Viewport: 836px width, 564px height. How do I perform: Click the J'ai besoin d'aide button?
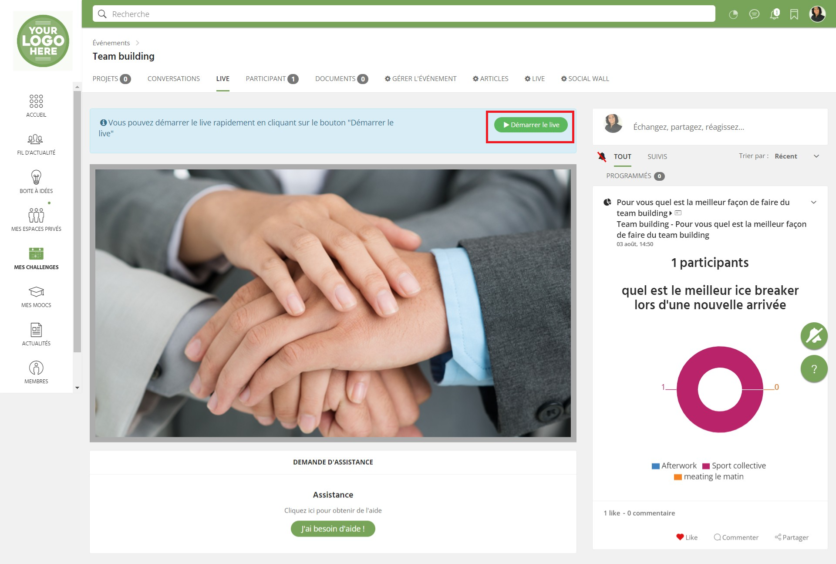333,529
